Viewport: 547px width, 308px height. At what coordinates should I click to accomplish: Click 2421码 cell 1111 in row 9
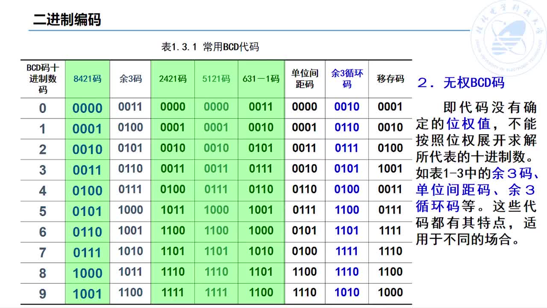pos(173,293)
